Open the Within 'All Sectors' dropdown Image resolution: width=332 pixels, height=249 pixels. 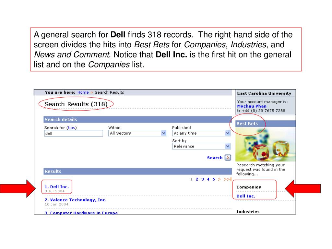click(x=137, y=133)
